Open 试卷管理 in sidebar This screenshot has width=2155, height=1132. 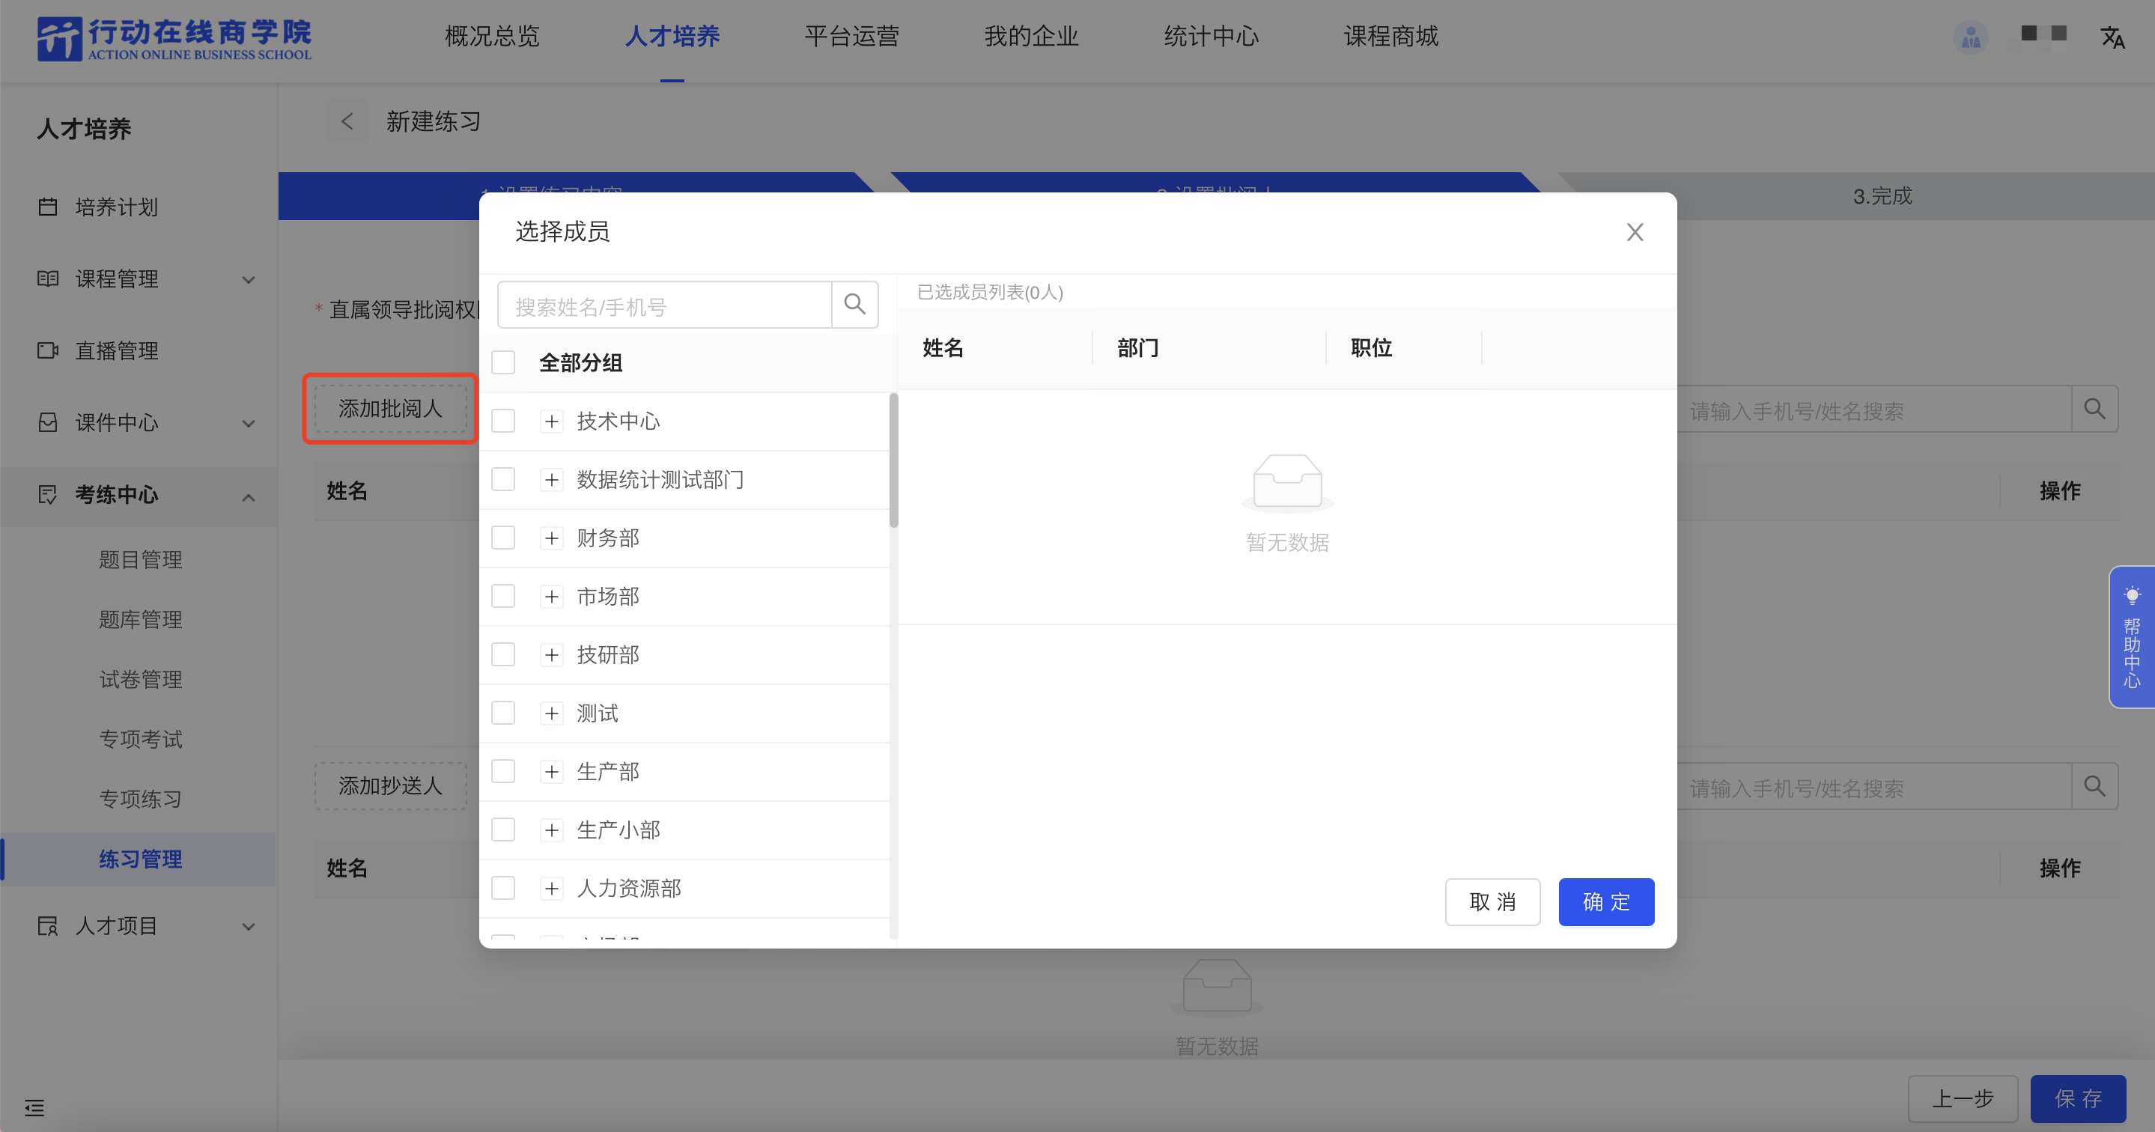tap(141, 678)
